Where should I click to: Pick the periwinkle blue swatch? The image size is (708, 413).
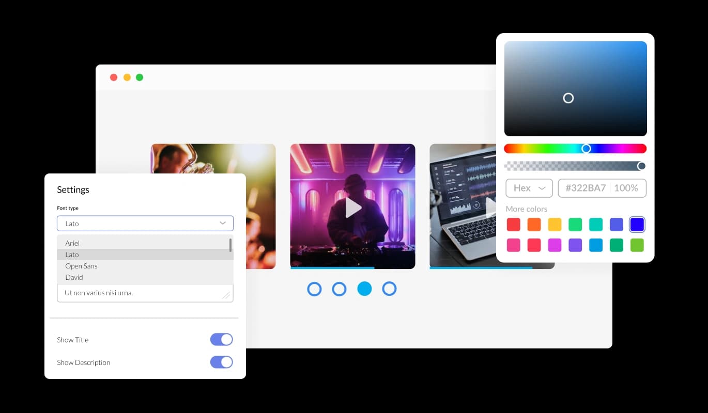617,225
